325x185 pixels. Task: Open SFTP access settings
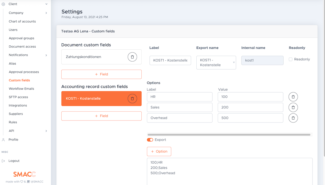click(x=18, y=97)
